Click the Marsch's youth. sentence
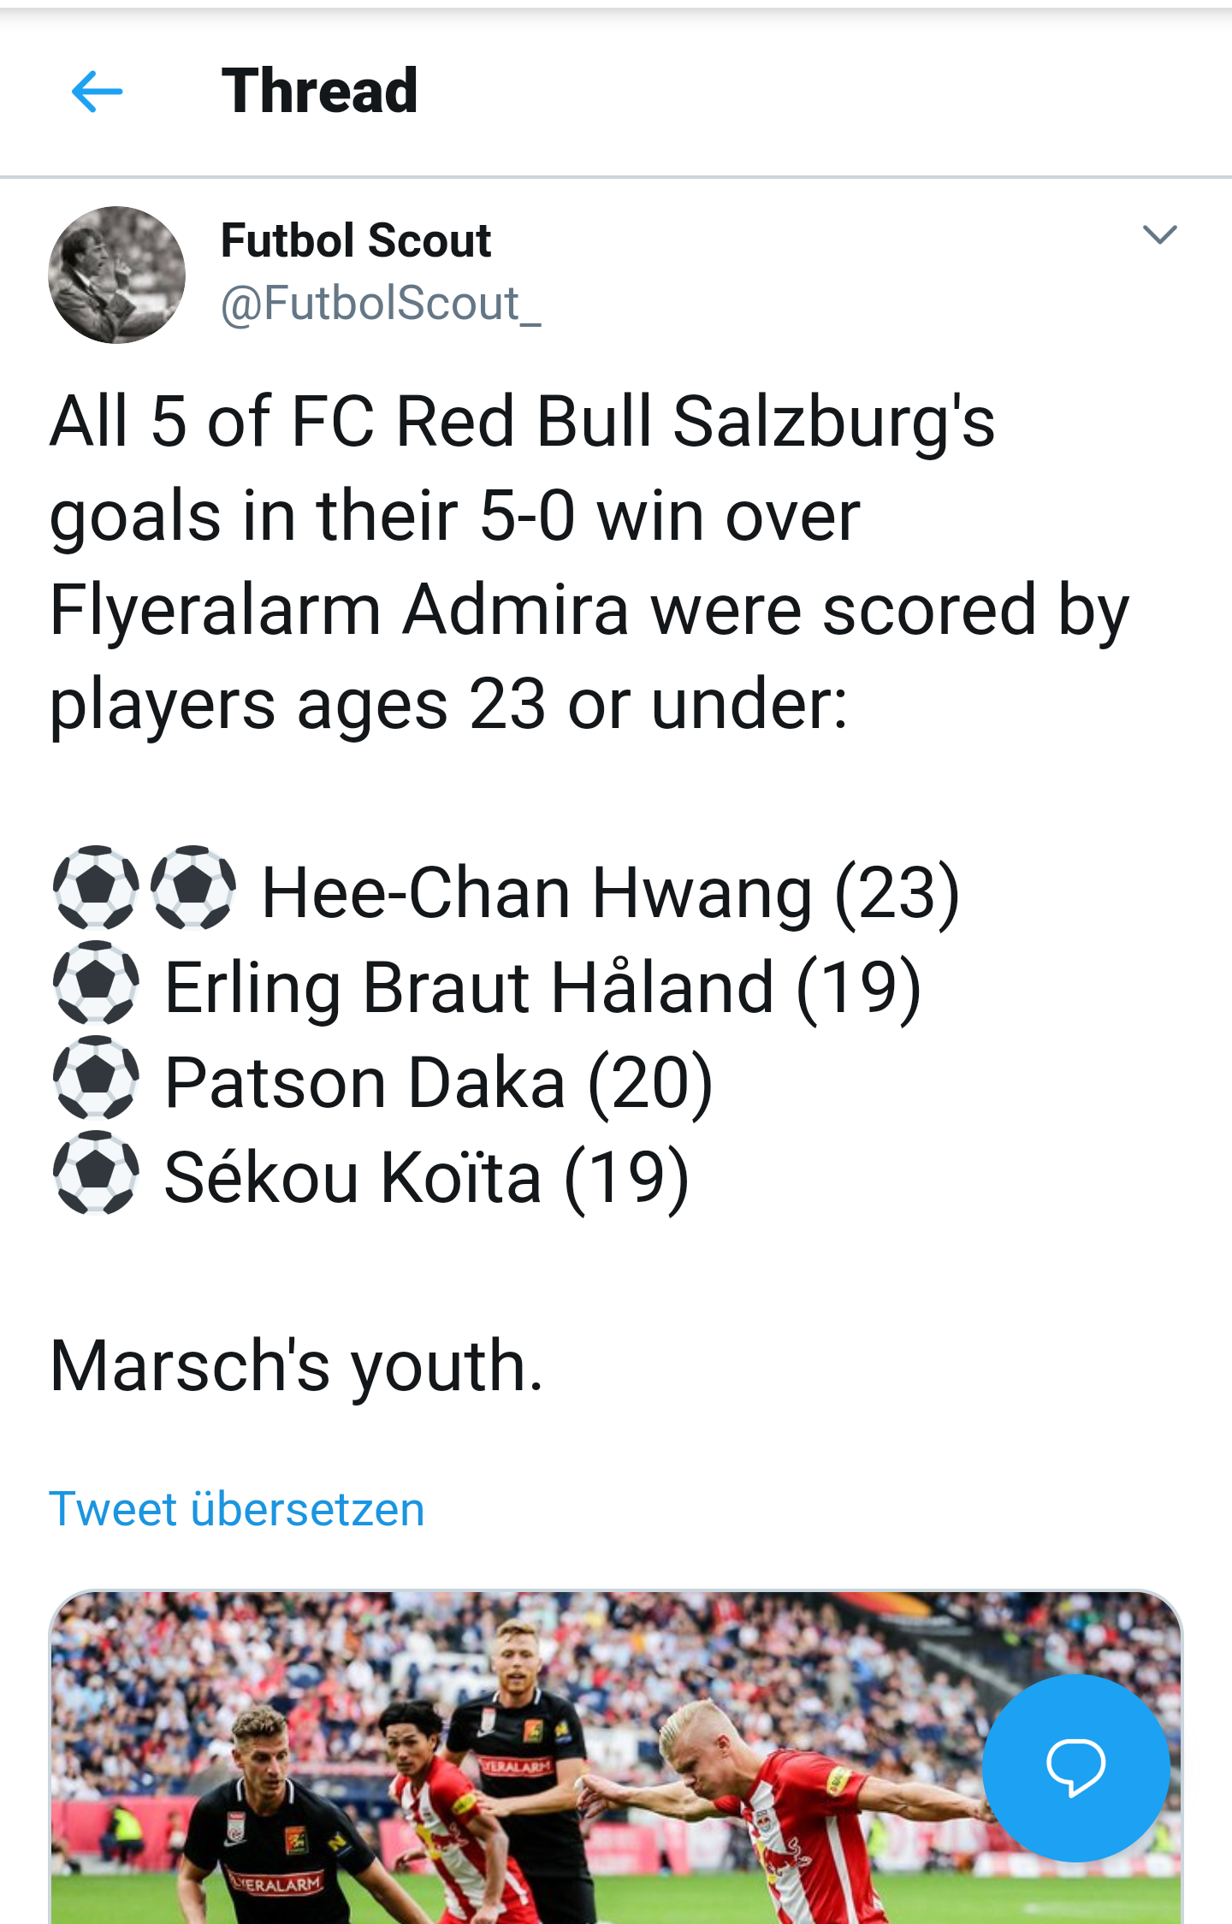The height and width of the screenshot is (1924, 1232). [x=297, y=1366]
